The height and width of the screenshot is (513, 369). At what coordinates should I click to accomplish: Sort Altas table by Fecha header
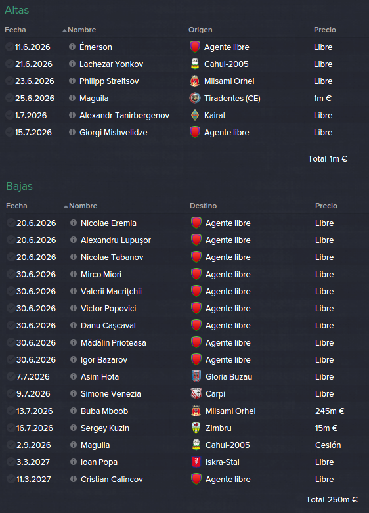pyautogui.click(x=15, y=30)
